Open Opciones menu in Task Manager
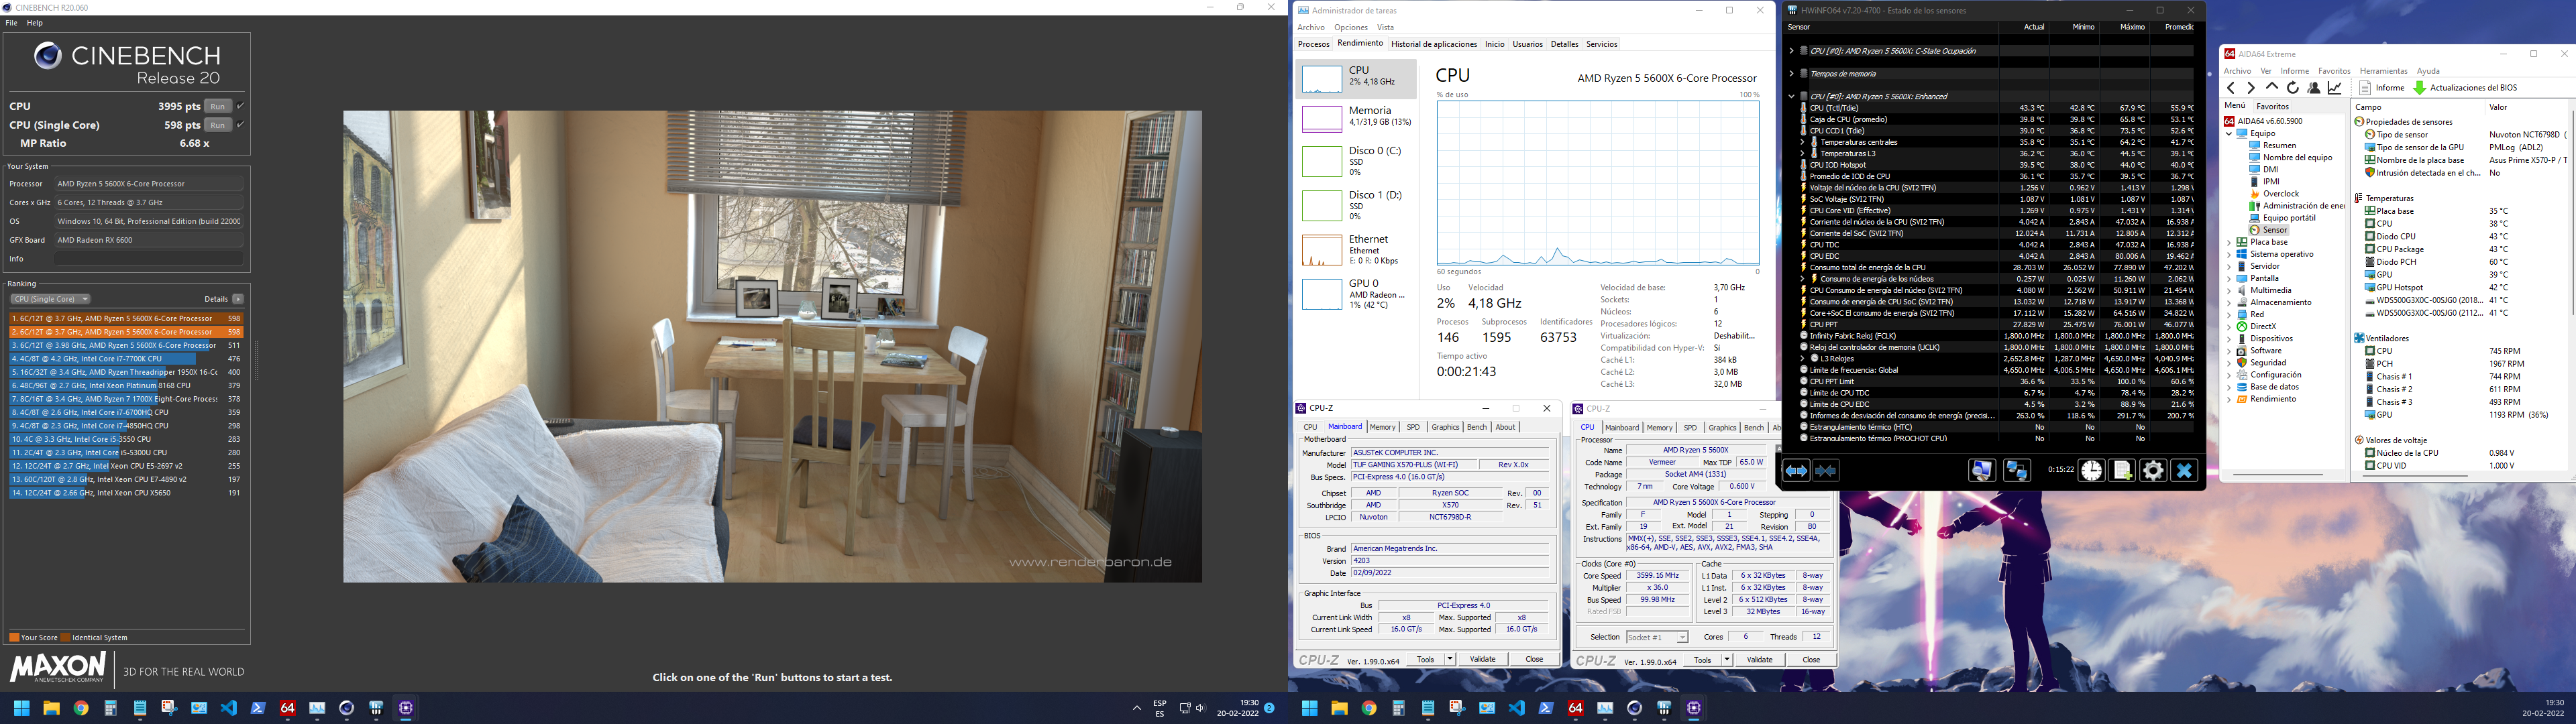Image resolution: width=2576 pixels, height=724 pixels. pos(1350,28)
